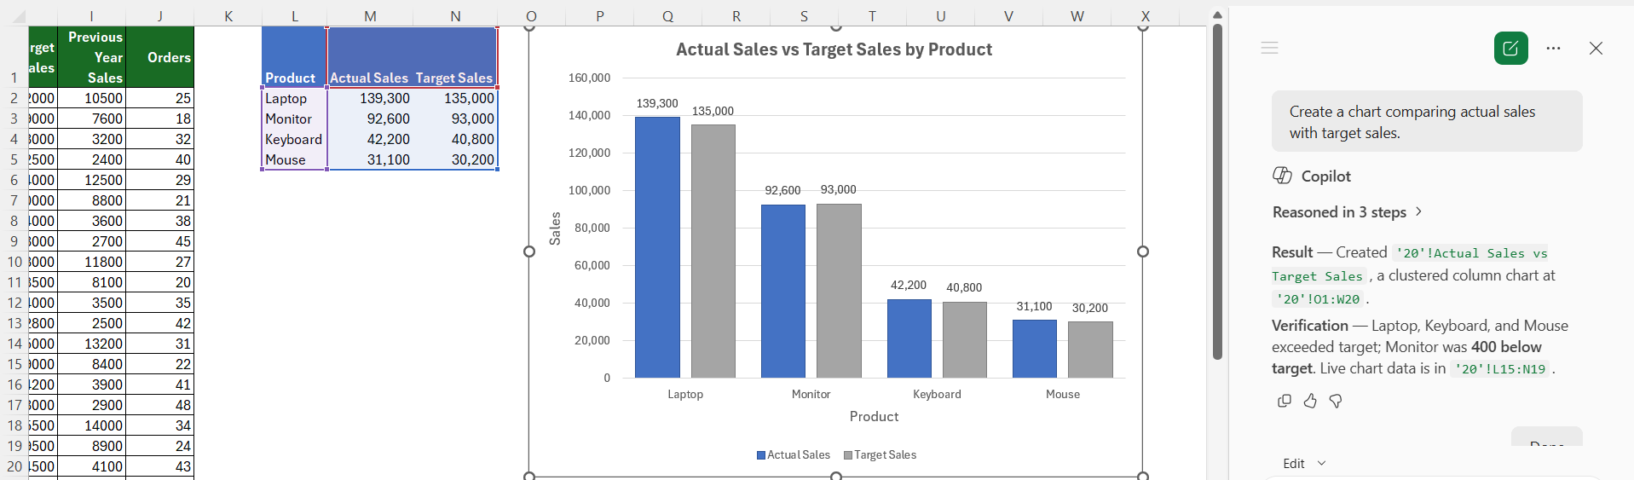Select cell containing Keyboard
Viewport: 1634px width, 480px height.
point(294,139)
